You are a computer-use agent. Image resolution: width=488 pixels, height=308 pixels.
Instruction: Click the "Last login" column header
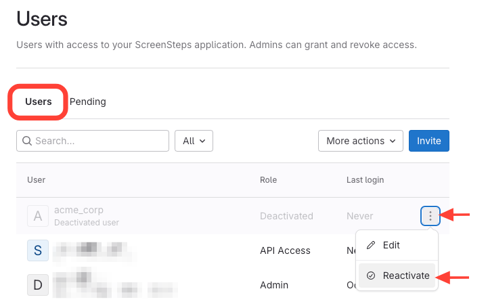365,180
